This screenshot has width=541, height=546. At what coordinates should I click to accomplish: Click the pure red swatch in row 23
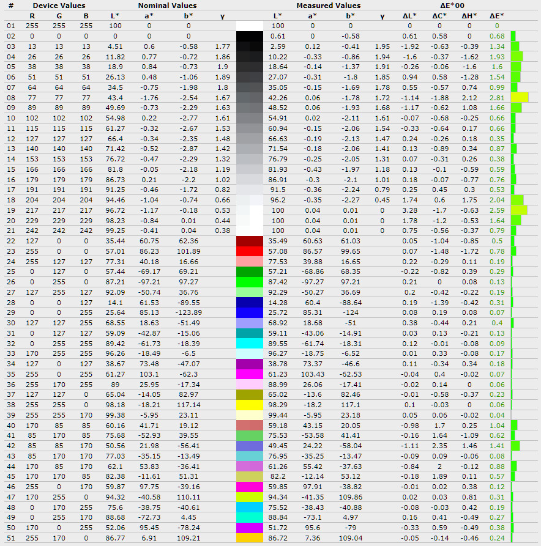(x=250, y=251)
